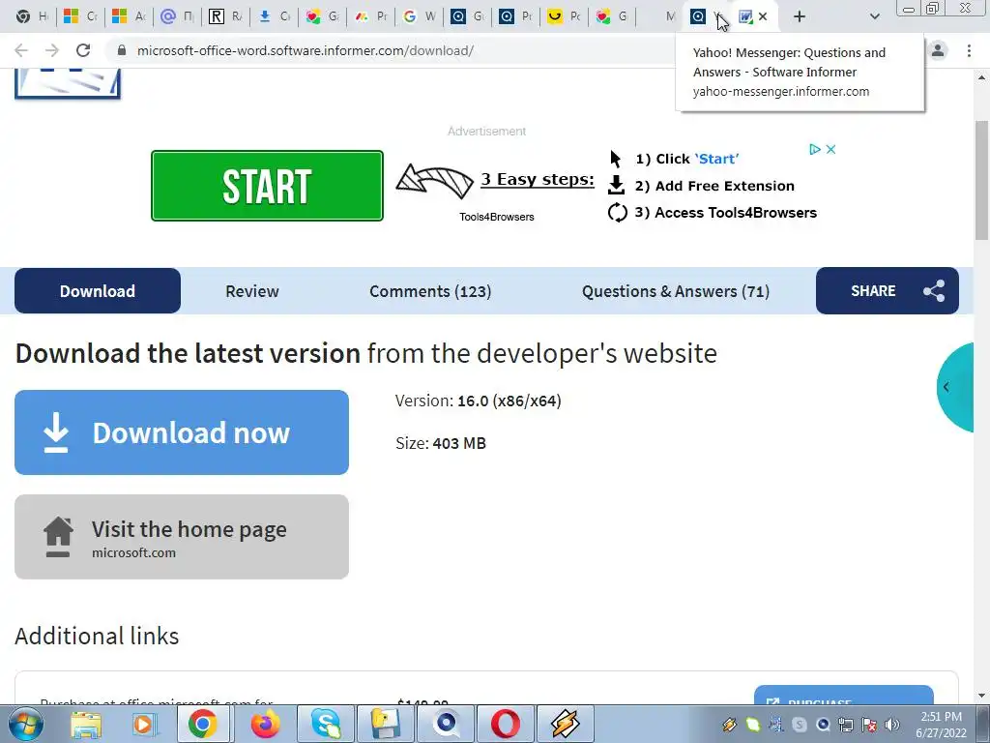Click the network tray icon

[x=846, y=725]
